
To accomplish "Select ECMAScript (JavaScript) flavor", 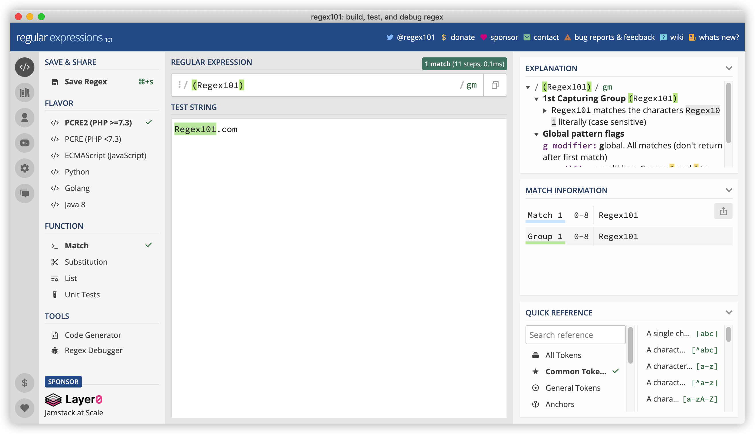I will point(105,155).
